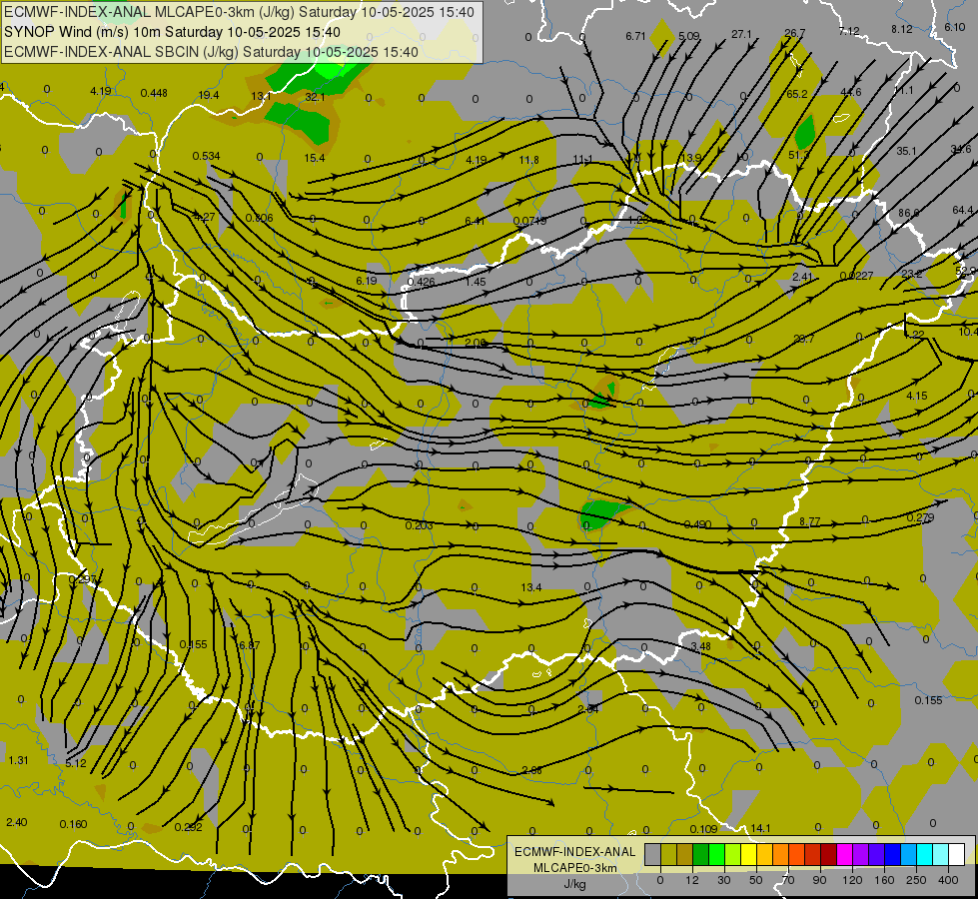Screen dimensions: 978x899
Task: Click the 'J/kg' unit label in the legend
Action: 574,884
